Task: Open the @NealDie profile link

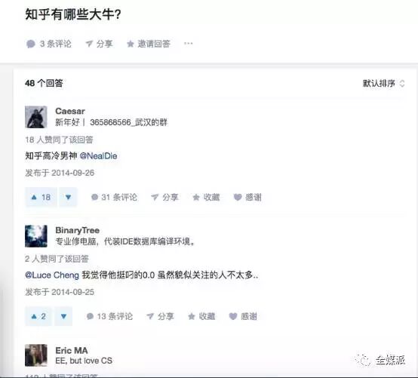Action: pos(98,156)
